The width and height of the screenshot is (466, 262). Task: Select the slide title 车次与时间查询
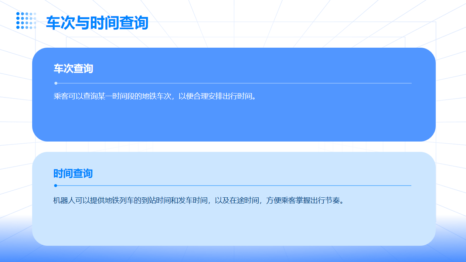pyautogui.click(x=97, y=23)
